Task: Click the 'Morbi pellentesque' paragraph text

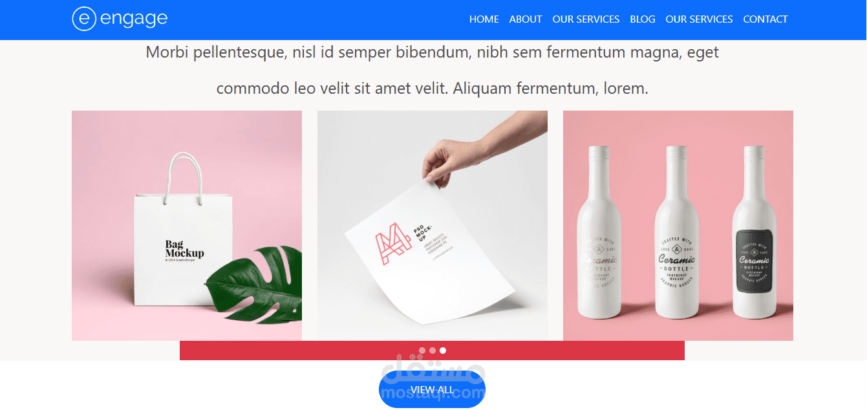Action: tap(433, 70)
